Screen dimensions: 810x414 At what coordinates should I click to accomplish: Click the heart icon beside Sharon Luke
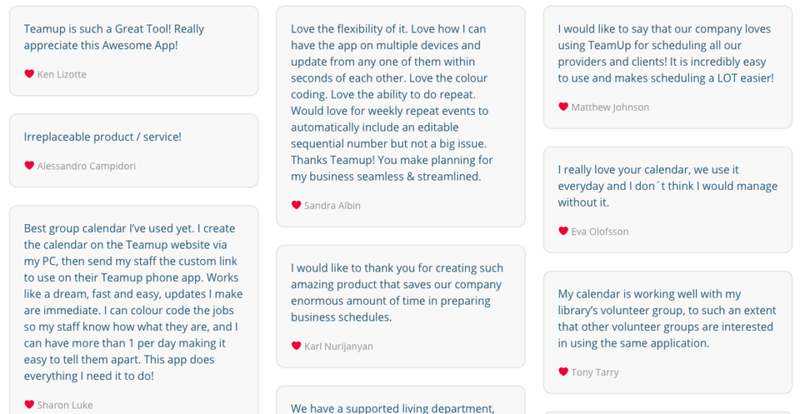[x=29, y=405]
